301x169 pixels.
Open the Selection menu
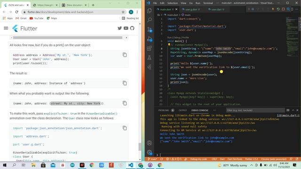(173, 3)
